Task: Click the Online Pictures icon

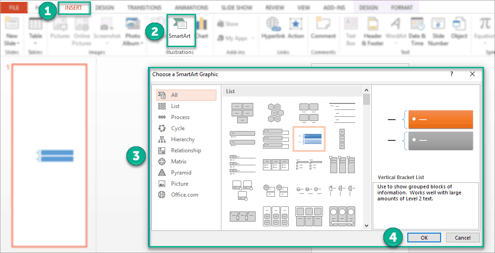Action: pos(82,24)
